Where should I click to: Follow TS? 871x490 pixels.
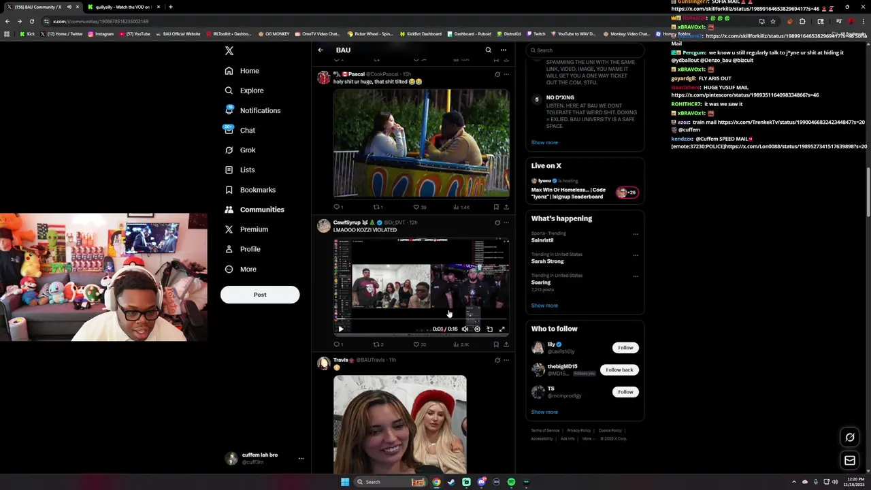pos(625,392)
